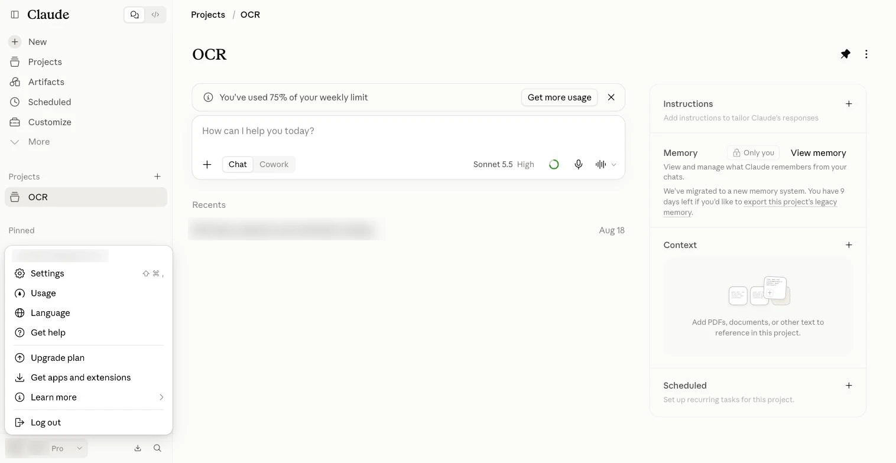Start voice mode with waveform icon
The image size is (896, 463).
coord(600,165)
